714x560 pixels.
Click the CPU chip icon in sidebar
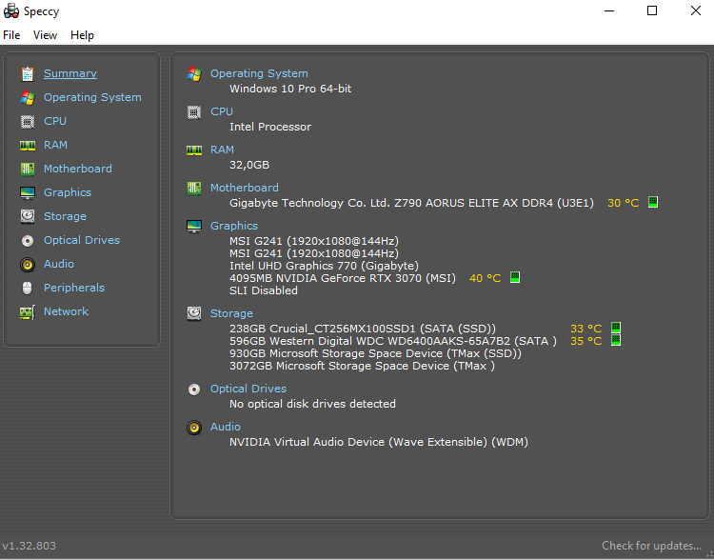click(28, 121)
